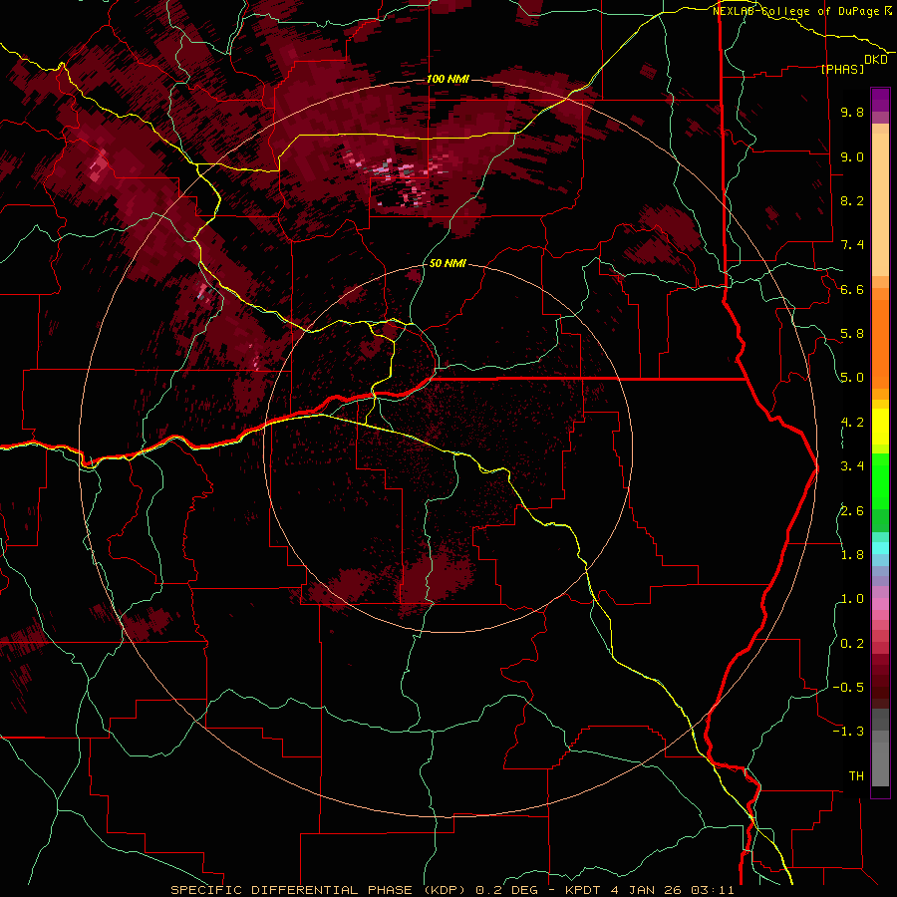This screenshot has height=897, width=897.
Task: Click the 100 NMI range ring label
Action: [x=448, y=79]
